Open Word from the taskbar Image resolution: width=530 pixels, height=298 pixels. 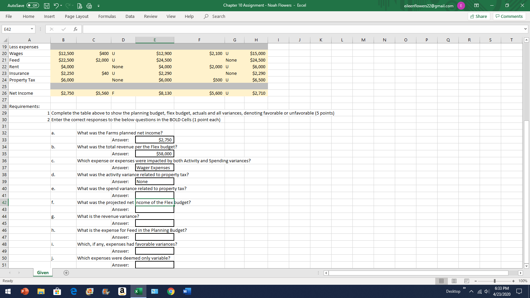187,291
